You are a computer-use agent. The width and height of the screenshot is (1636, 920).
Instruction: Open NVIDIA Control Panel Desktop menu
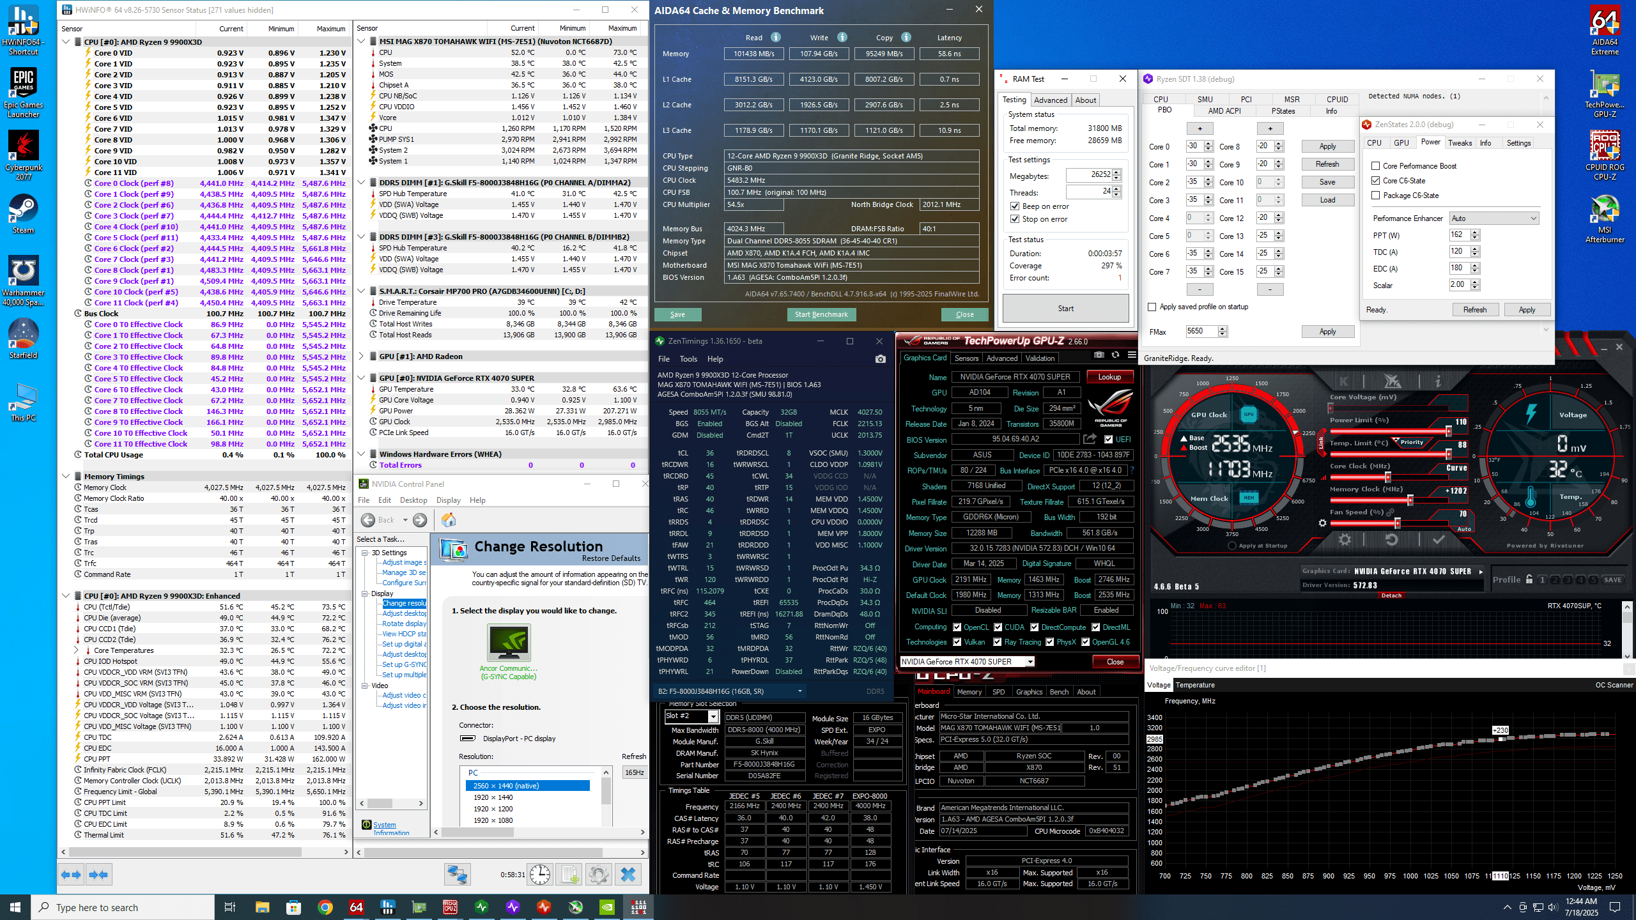pyautogui.click(x=413, y=500)
